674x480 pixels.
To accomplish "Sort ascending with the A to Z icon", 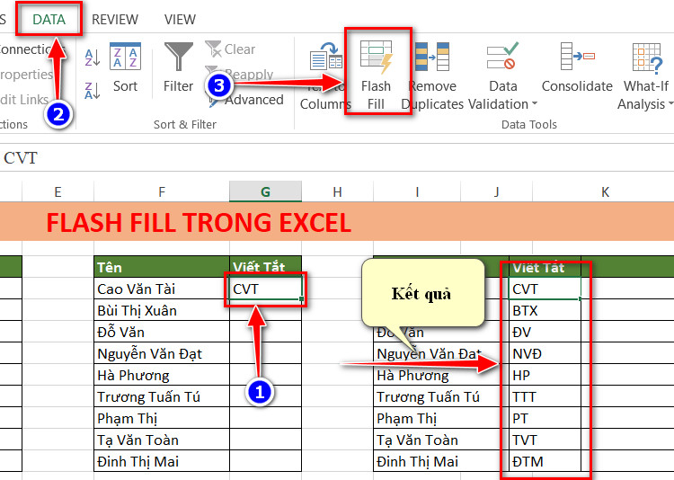I will 93,58.
